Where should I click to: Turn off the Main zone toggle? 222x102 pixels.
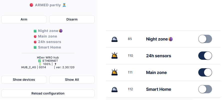point(205,72)
